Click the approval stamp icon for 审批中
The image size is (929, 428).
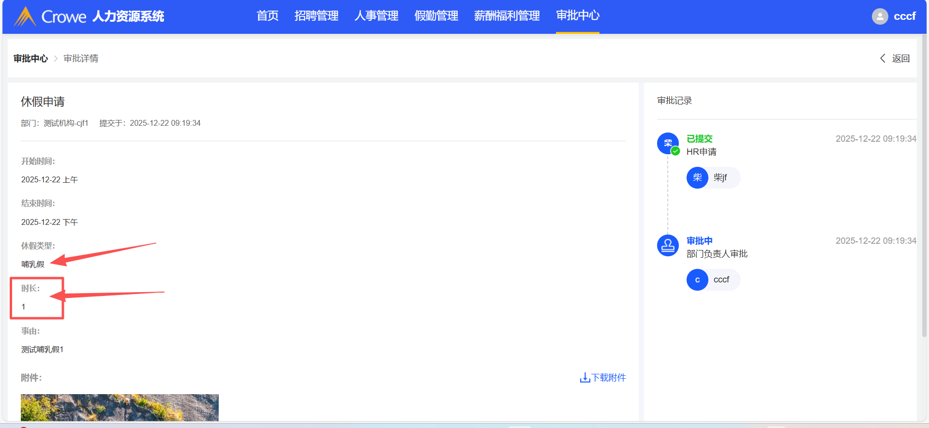[668, 246]
